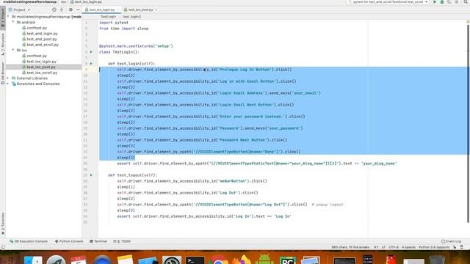This screenshot has width=470, height=264.
Task: Select conftest.py under the ios folder
Action: pos(35,56)
